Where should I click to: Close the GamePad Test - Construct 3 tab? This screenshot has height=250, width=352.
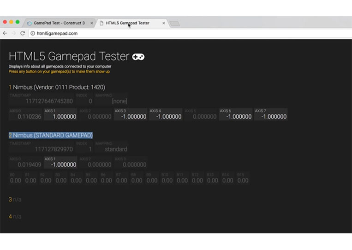pyautogui.click(x=92, y=23)
